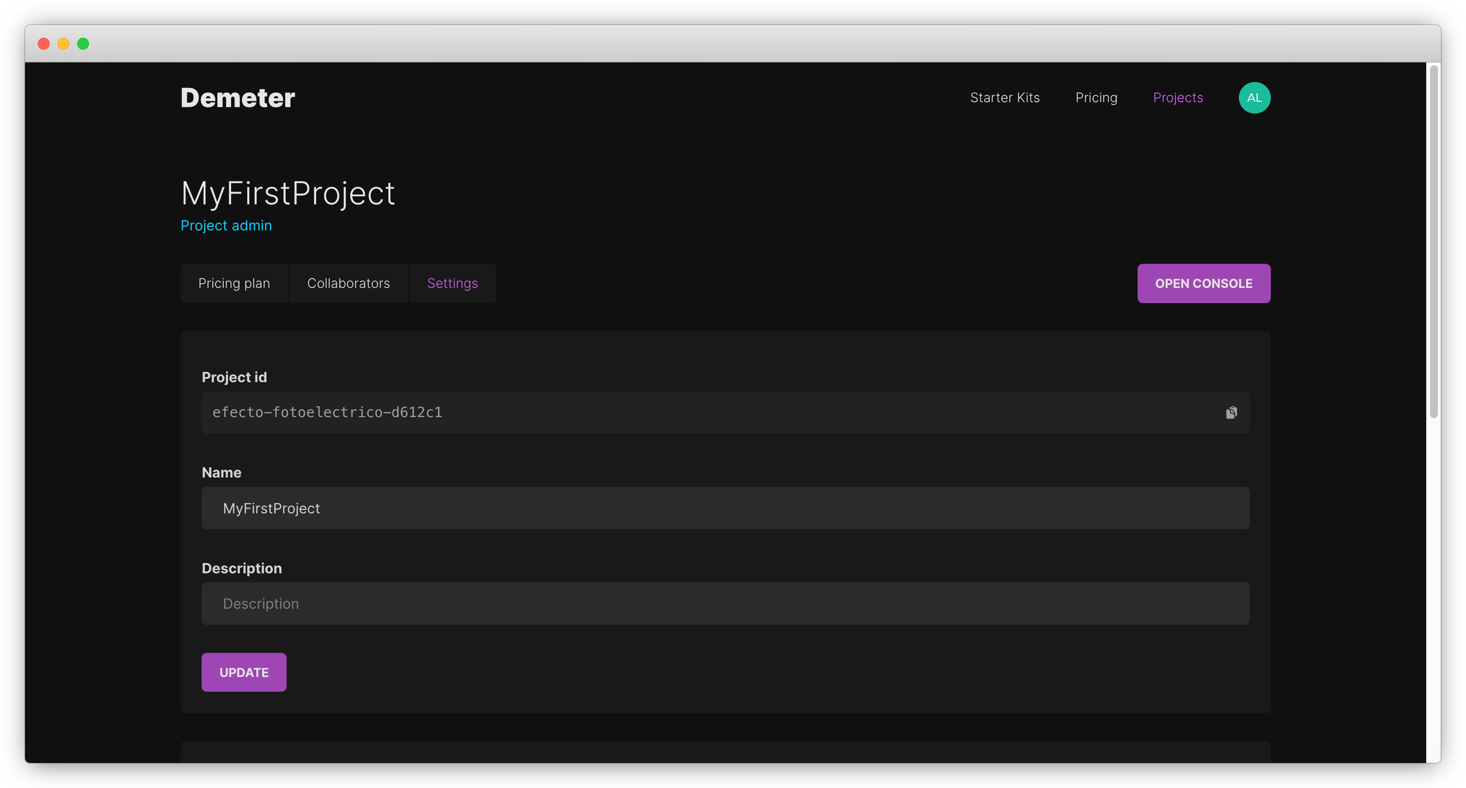Click the Demeter logo

(x=238, y=98)
